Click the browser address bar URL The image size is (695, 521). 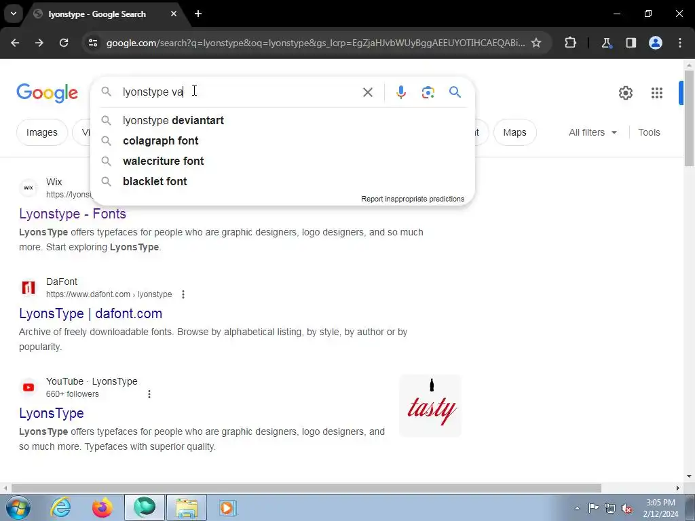coord(315,43)
